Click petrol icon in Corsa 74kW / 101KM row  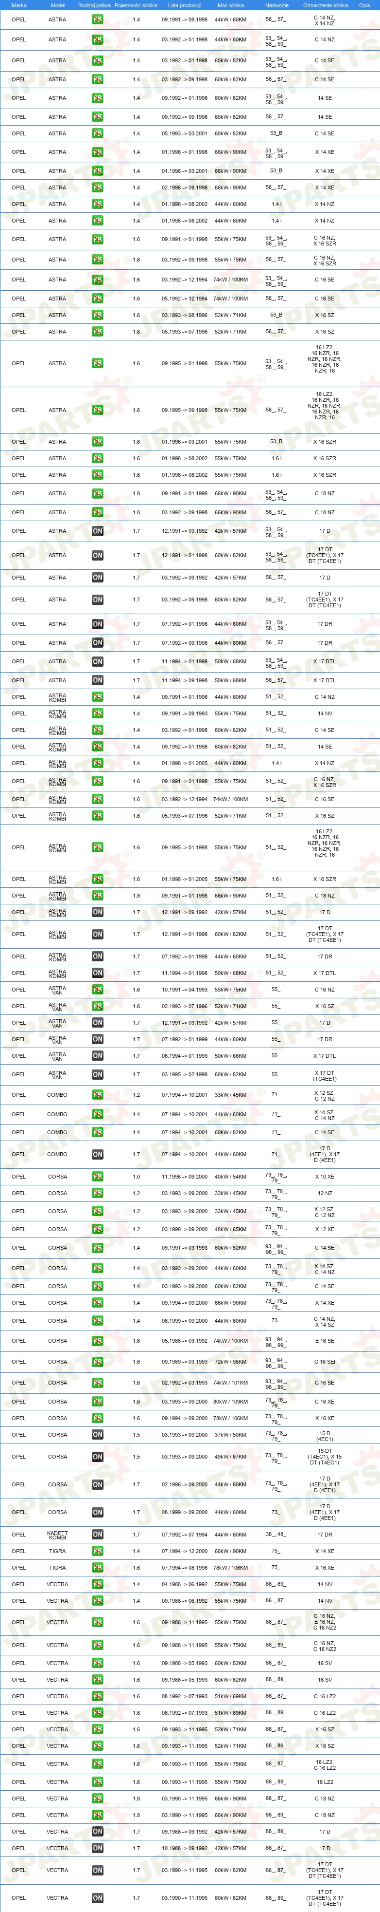tap(97, 1382)
